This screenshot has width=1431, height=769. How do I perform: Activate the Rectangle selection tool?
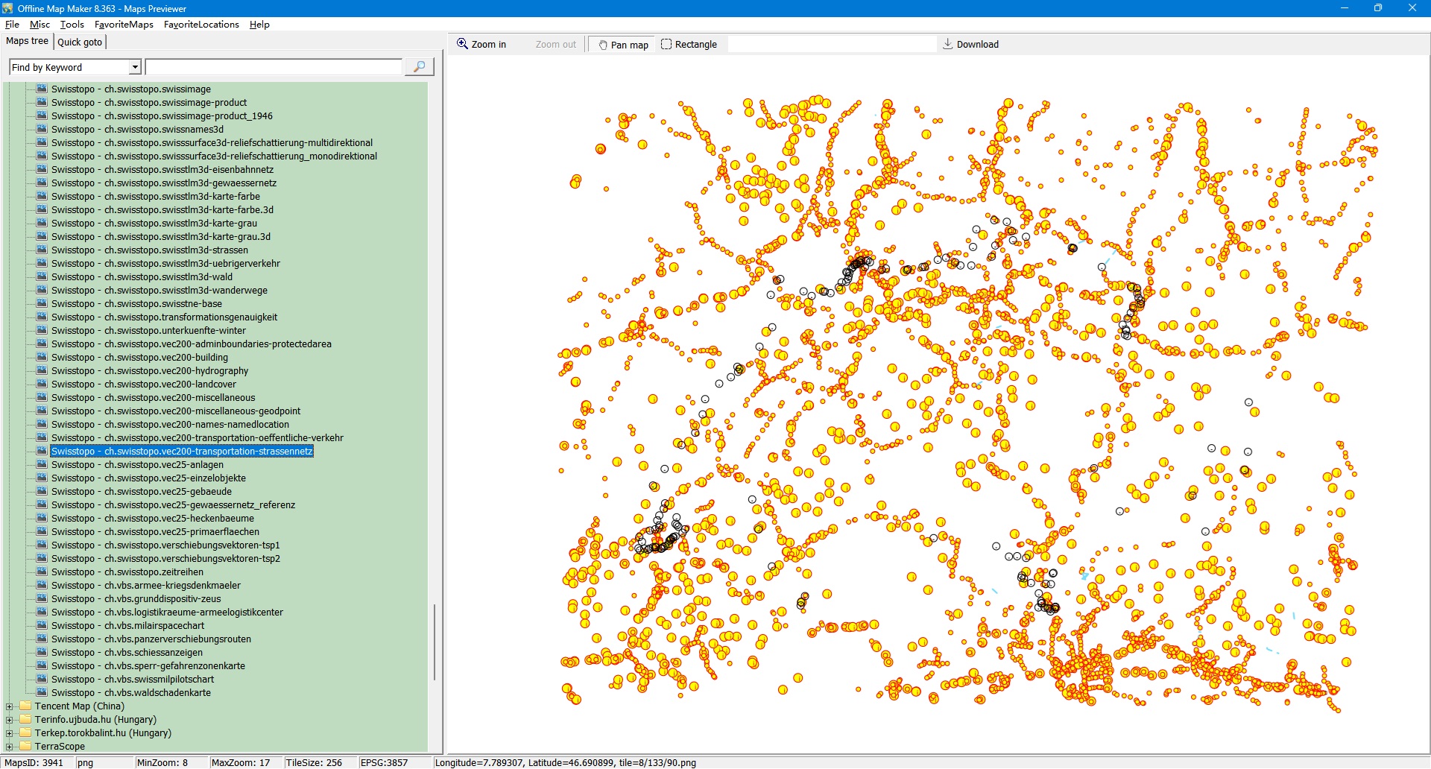[689, 45]
